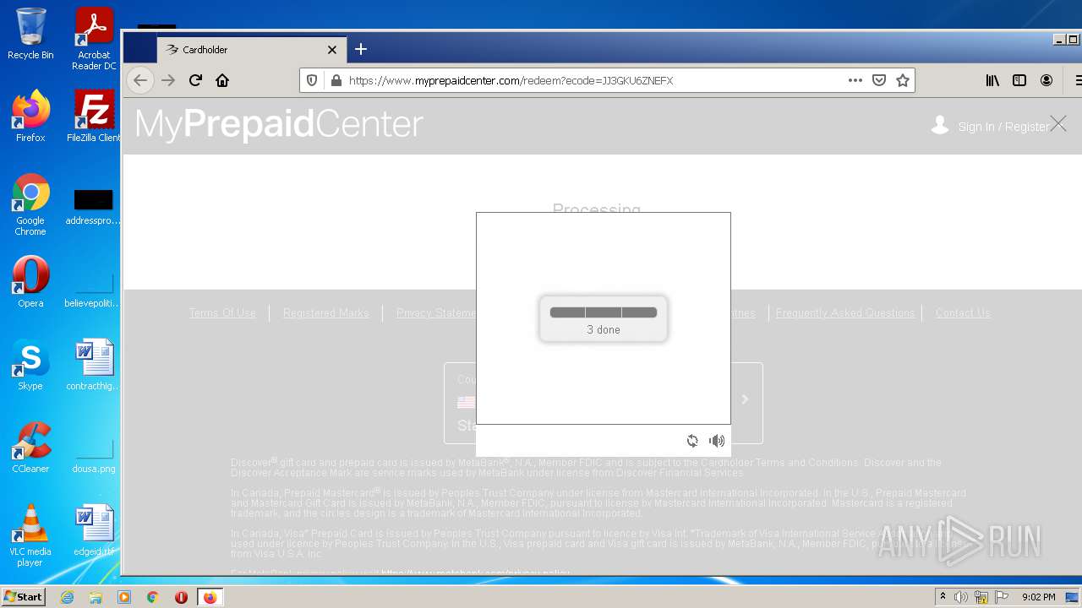Select the Cardholder tab
1082x608 pixels.
pyautogui.click(x=252, y=50)
